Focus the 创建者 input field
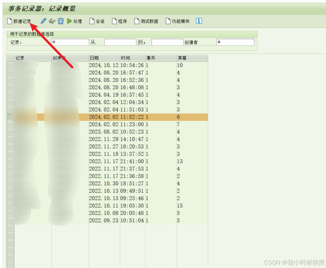The image size is (326, 268). click(x=235, y=42)
